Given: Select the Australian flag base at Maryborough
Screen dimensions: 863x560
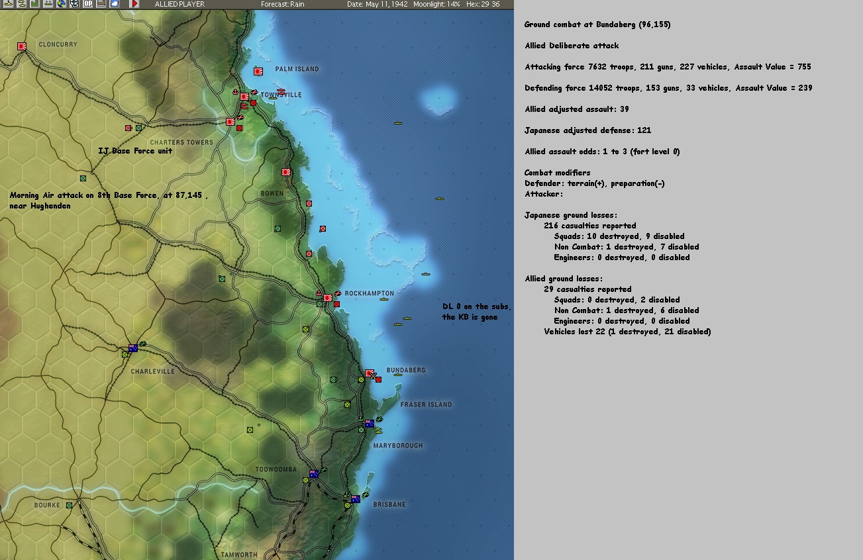Looking at the screenshot, I should click(x=370, y=424).
